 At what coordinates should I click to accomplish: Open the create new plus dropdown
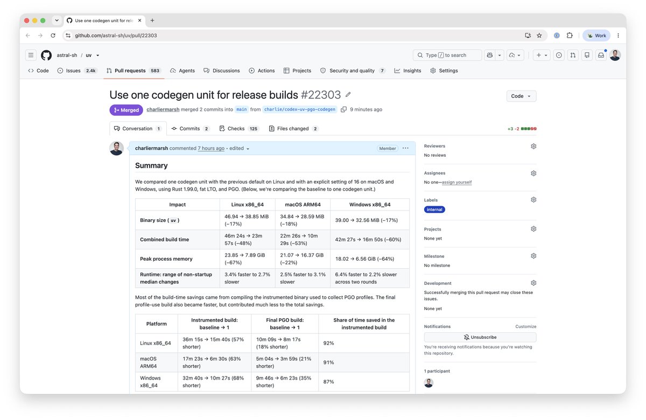point(542,55)
